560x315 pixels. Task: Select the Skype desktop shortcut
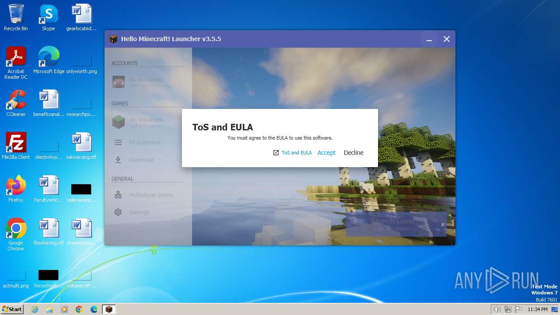point(49,18)
